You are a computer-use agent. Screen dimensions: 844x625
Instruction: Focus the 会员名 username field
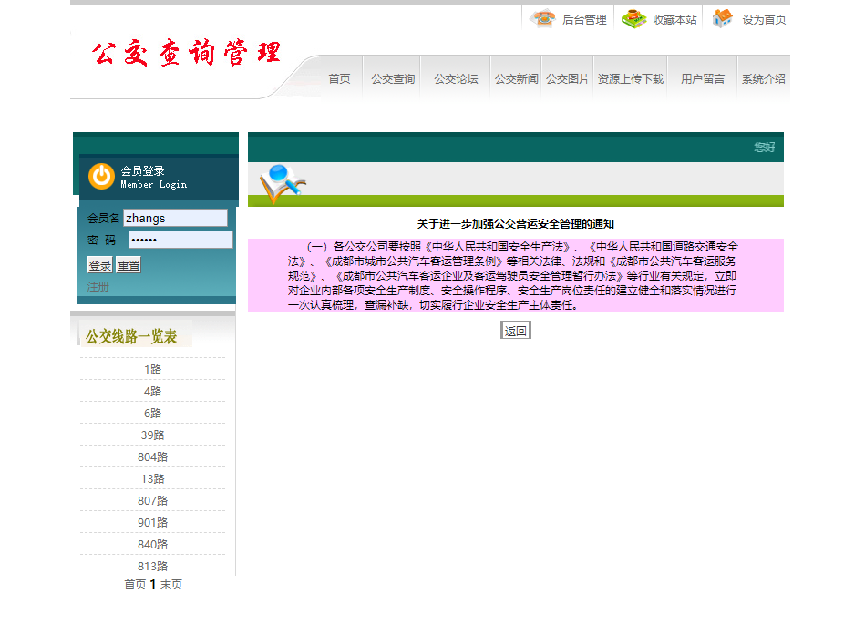tap(176, 218)
